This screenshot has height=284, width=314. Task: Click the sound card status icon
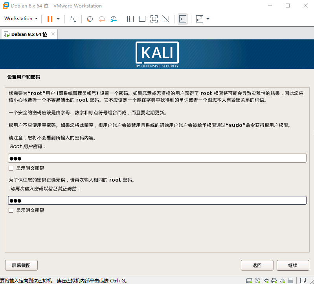[x=282, y=280]
